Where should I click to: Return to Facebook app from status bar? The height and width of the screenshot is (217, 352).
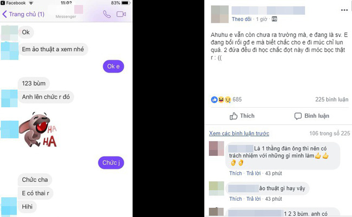13,3
